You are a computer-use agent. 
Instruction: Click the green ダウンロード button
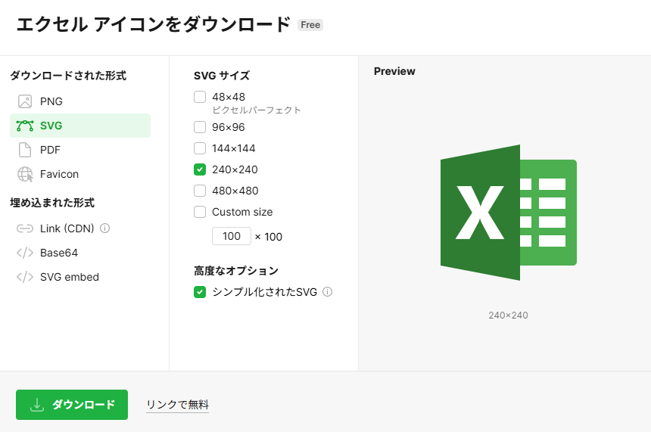[x=72, y=405]
